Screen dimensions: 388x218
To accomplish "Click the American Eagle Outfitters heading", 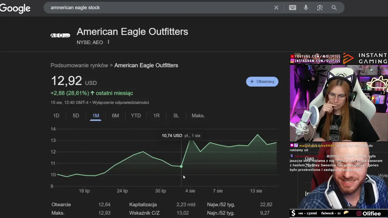I will (132, 31).
